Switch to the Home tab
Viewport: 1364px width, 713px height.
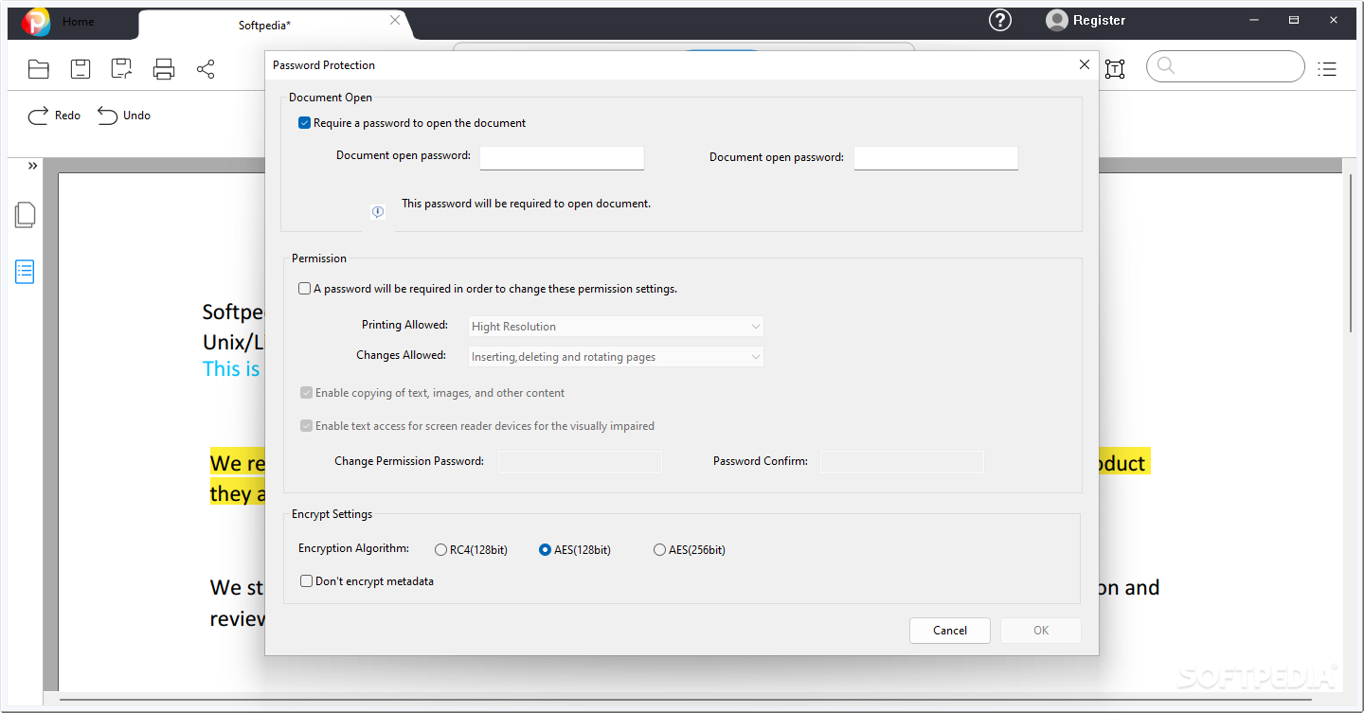(78, 22)
